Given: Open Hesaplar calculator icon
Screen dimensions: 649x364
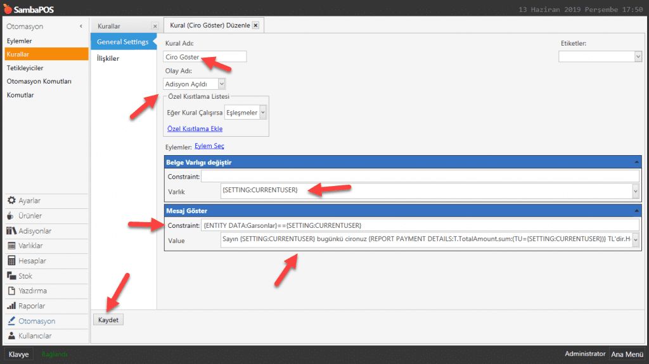Looking at the screenshot, I should point(11,261).
